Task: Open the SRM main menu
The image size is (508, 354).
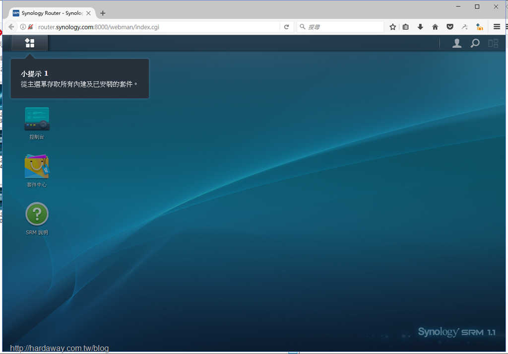Action: tap(29, 43)
